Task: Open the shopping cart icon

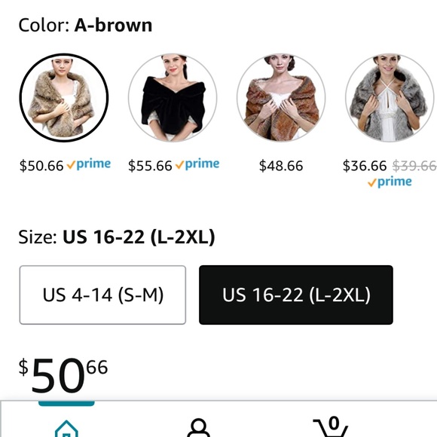Action: 331,427
